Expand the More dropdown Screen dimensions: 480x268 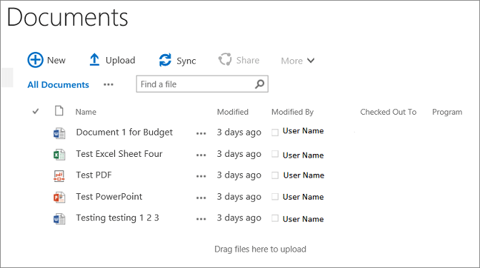[298, 61]
